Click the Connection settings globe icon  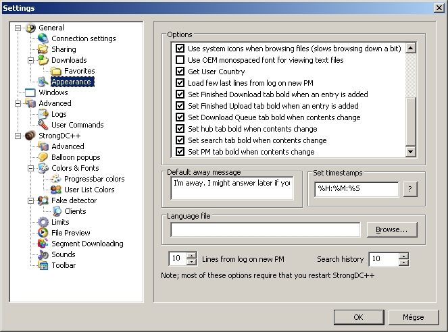43,38
